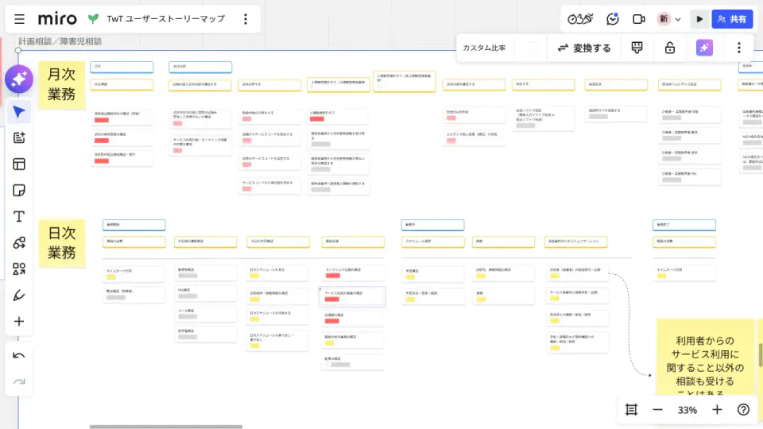Viewport: 763px width, 429px height.
Task: Select the 月次業務 sticky note
Action: pos(62,84)
